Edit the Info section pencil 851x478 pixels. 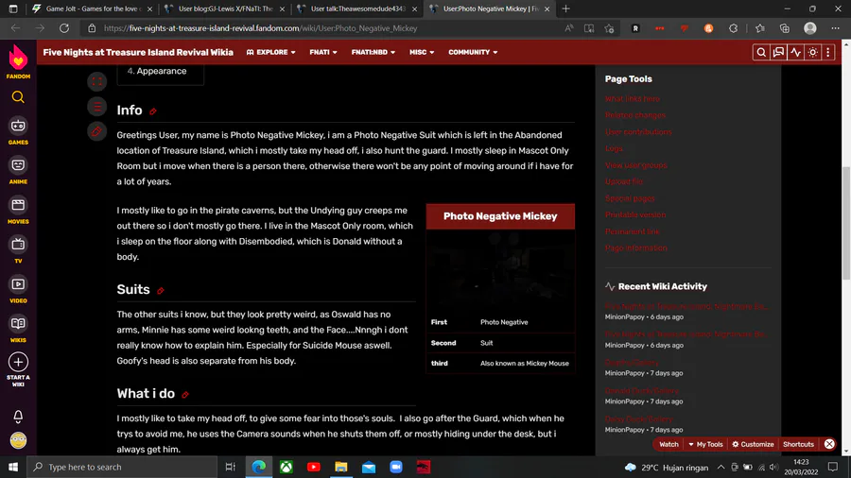click(153, 111)
